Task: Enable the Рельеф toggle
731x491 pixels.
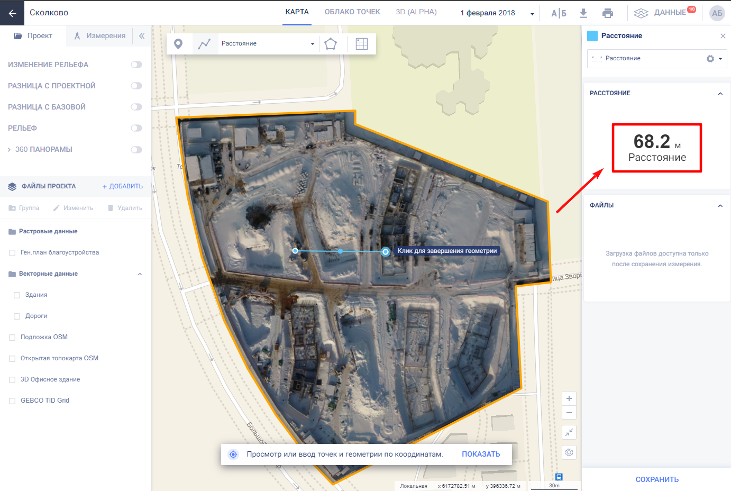Action: click(x=136, y=128)
